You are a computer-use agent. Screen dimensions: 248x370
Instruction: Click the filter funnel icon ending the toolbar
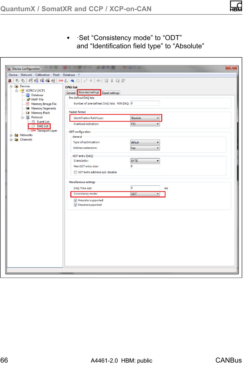[123, 81]
